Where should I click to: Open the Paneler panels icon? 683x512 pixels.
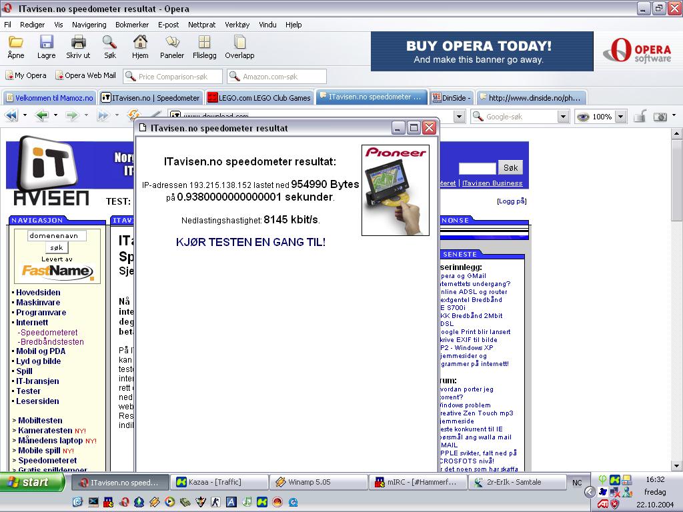(x=173, y=42)
